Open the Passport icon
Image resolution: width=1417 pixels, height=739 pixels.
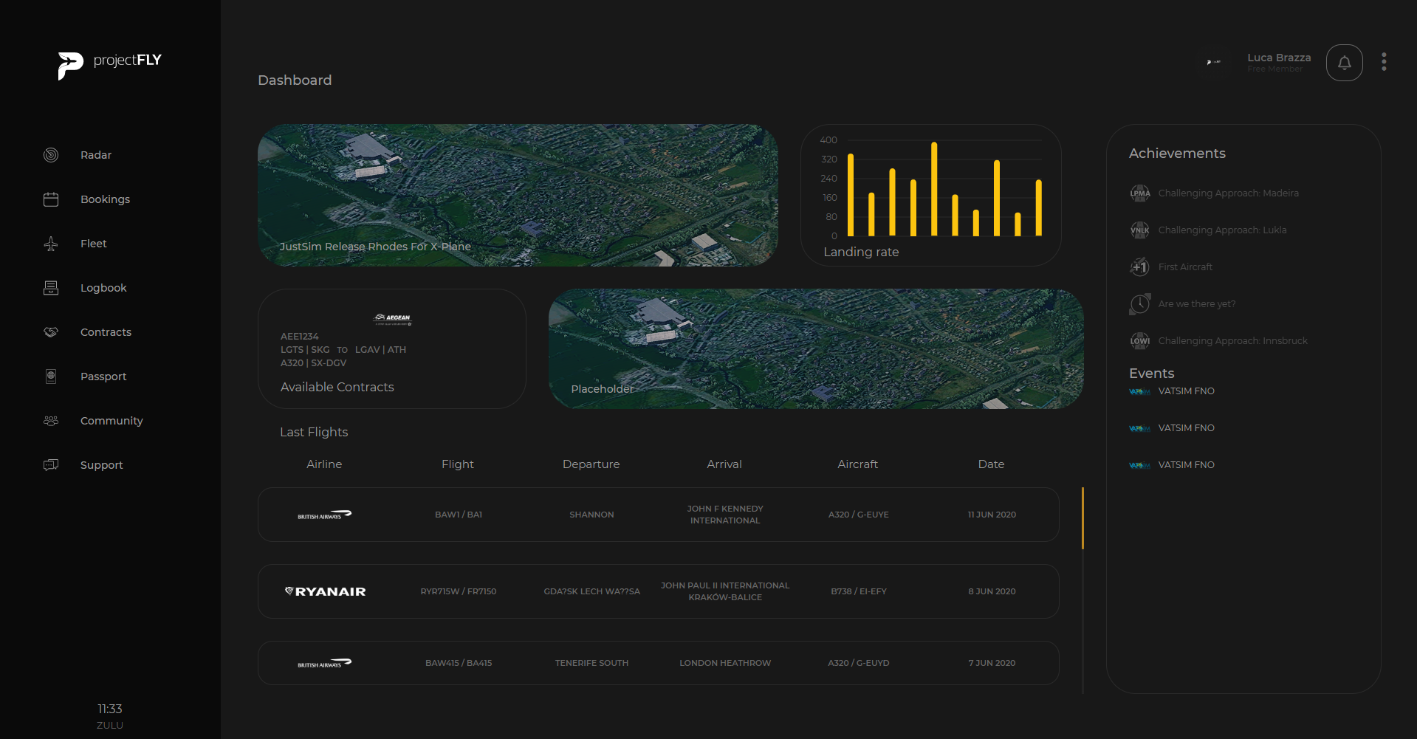tap(51, 377)
